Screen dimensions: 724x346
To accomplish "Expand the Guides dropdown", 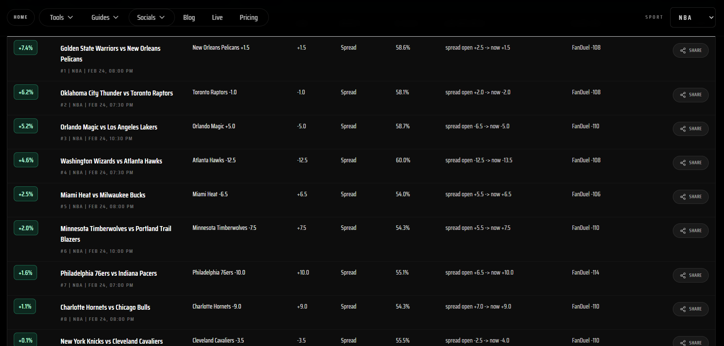I will 104,17.
